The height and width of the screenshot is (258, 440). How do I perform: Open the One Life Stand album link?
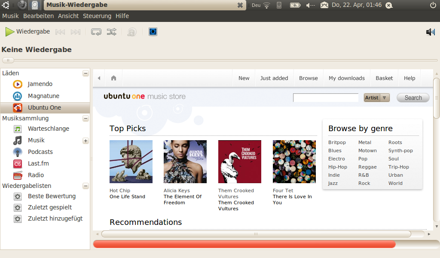coord(127,197)
